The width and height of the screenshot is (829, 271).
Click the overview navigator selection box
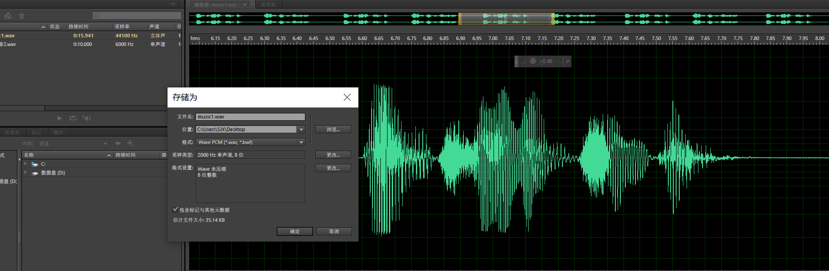pyautogui.click(x=506, y=19)
